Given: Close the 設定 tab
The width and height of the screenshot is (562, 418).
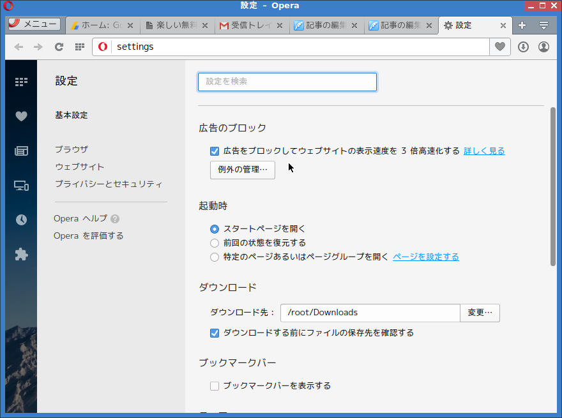Looking at the screenshot, I should point(503,26).
